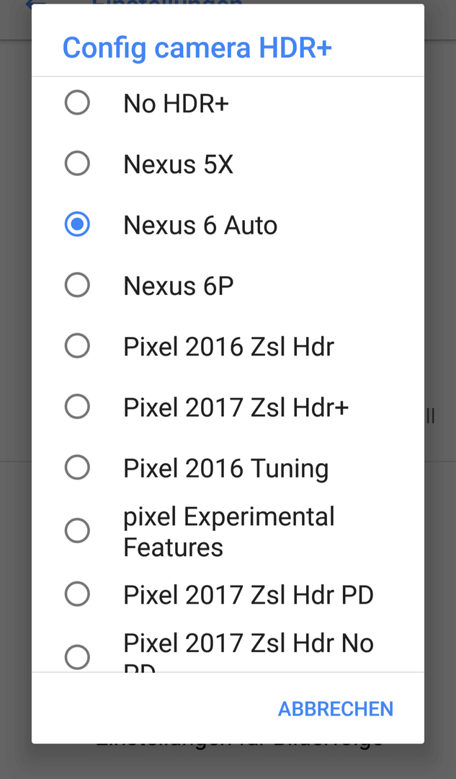The image size is (456, 779).
Task: Select the Pixel 2017 Zsl Hdr No PD radio button
Action: [x=77, y=657]
